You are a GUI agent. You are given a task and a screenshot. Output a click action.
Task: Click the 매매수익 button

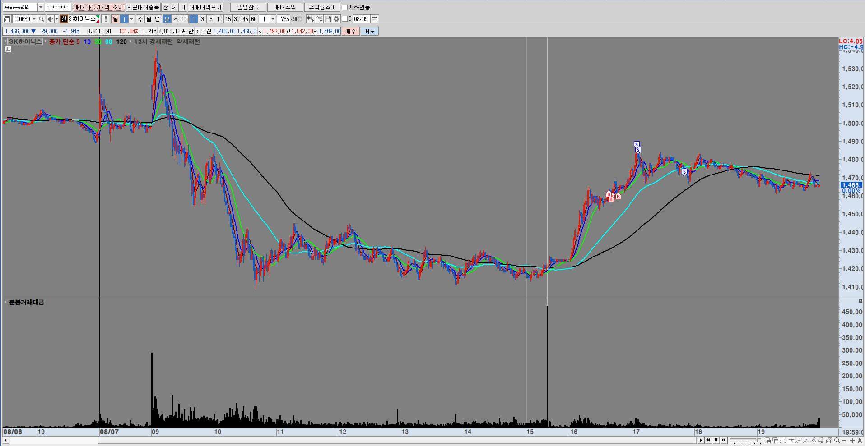point(285,7)
